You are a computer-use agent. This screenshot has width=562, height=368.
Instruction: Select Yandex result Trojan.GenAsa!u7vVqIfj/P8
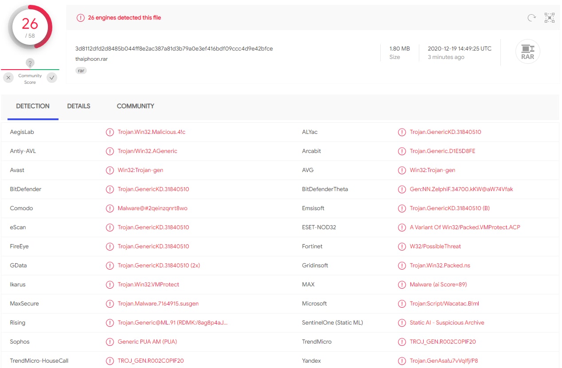444,361
